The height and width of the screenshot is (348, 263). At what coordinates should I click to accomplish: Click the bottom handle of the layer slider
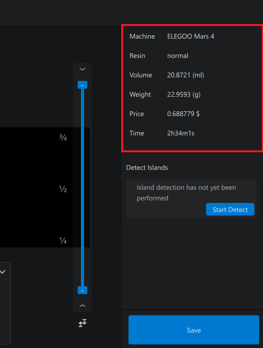coord(83,290)
